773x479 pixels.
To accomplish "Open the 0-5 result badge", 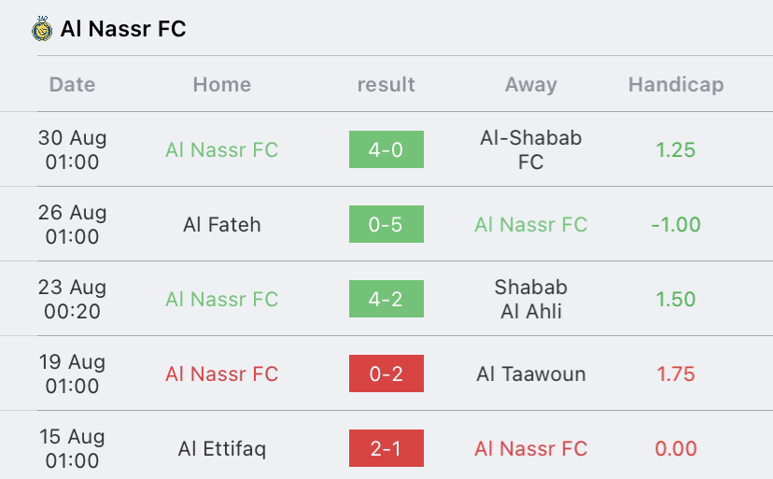I will click(x=386, y=224).
